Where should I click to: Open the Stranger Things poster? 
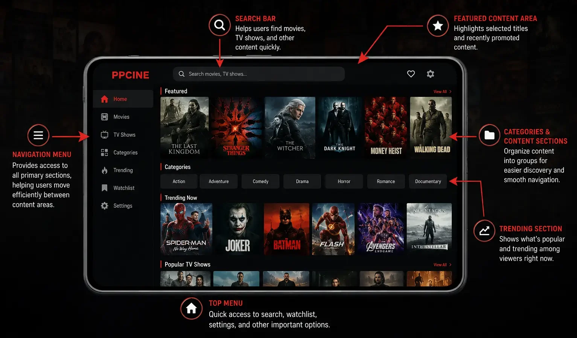point(236,128)
